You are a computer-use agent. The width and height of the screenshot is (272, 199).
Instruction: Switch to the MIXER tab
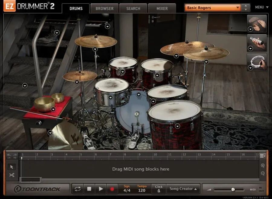[162, 8]
